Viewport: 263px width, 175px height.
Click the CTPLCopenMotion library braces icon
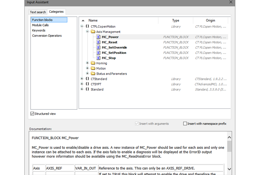(x=87, y=26)
